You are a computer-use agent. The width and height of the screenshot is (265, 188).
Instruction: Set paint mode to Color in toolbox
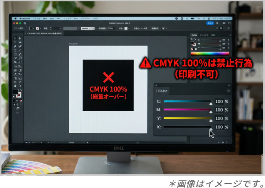coord(14,101)
